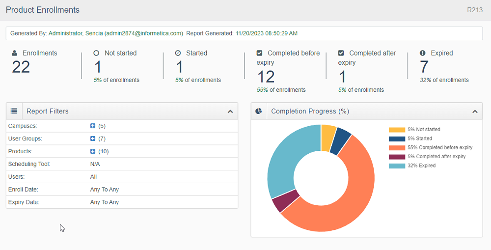Screen dimensions: 491x250
Task: Click the '55% Completed before expiry' legend label
Action: coord(440,147)
